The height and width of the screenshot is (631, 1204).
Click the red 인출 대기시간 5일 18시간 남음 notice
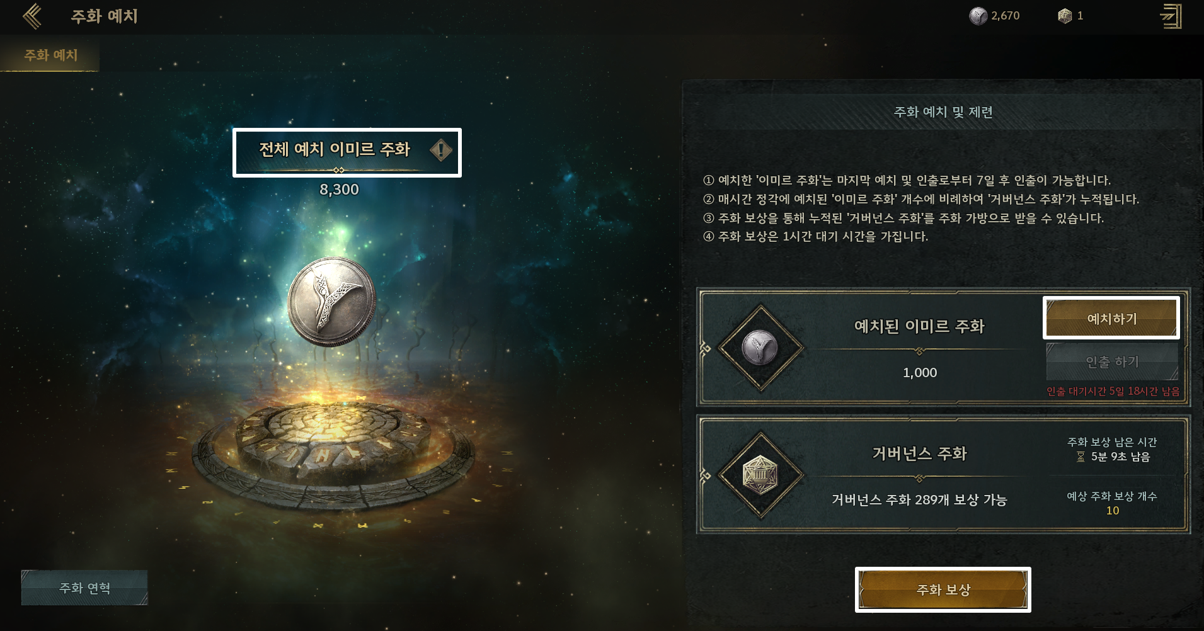click(x=1113, y=391)
